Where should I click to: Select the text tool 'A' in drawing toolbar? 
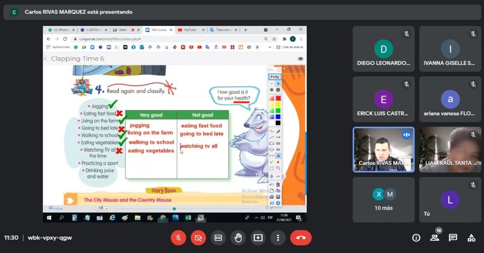point(278,156)
